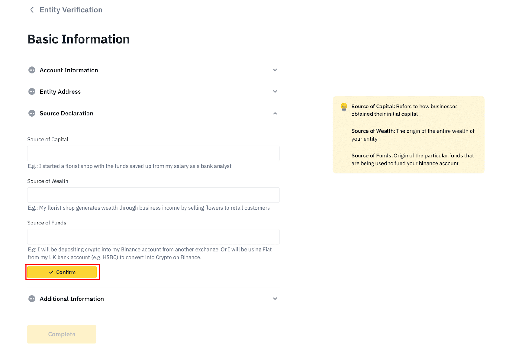Focus the Source of Wealth input field
The height and width of the screenshot is (352, 509).
(153, 195)
